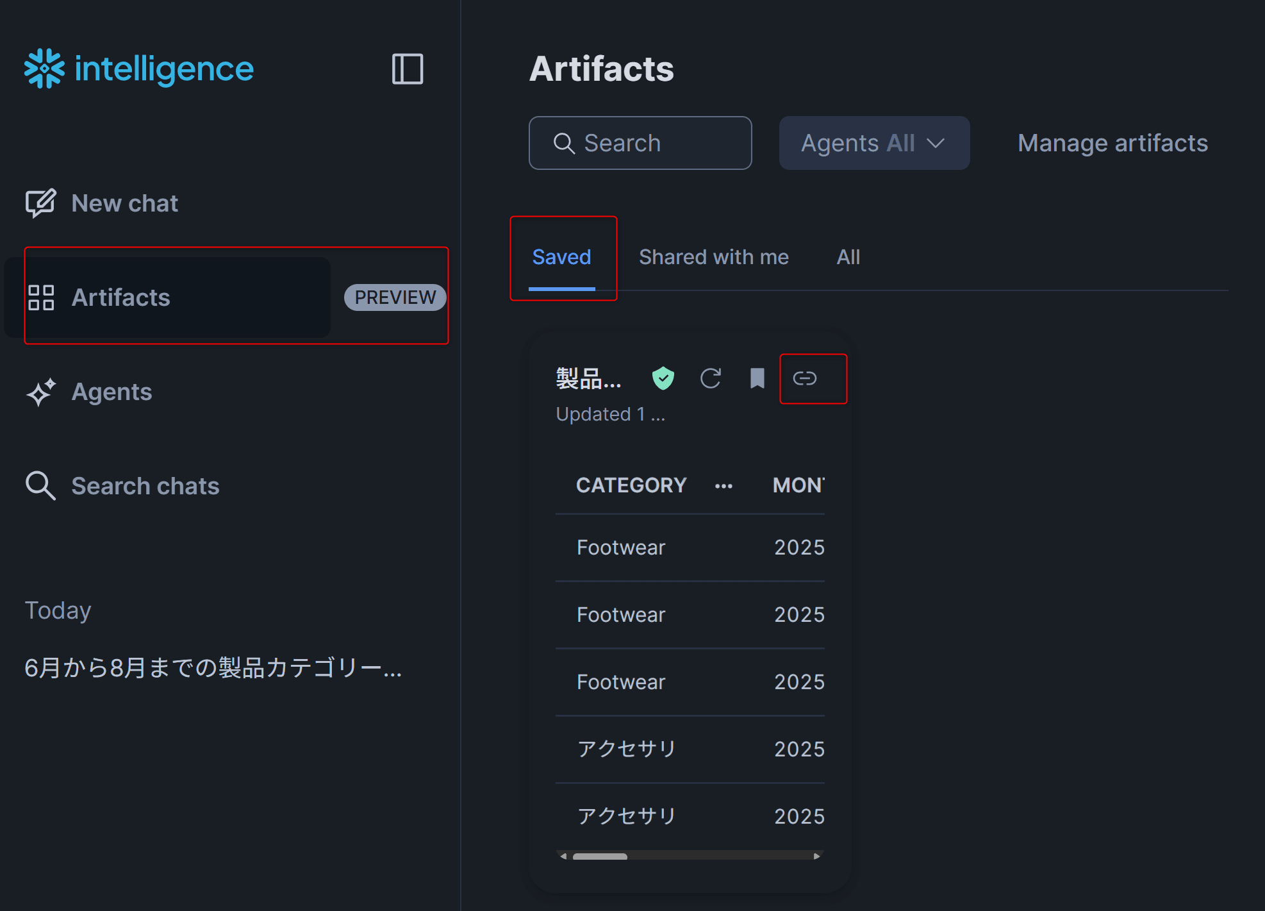Click the green verified shield icon

(663, 378)
